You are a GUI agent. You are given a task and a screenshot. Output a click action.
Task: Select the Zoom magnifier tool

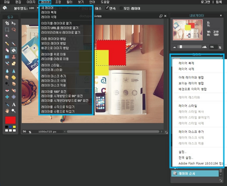13,111
